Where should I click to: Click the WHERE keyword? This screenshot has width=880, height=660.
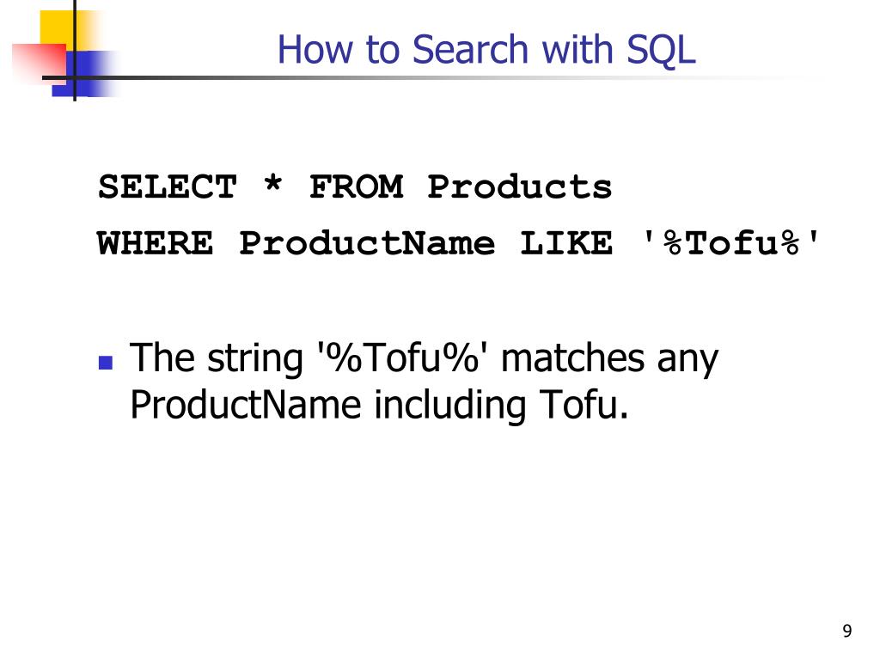tap(155, 243)
